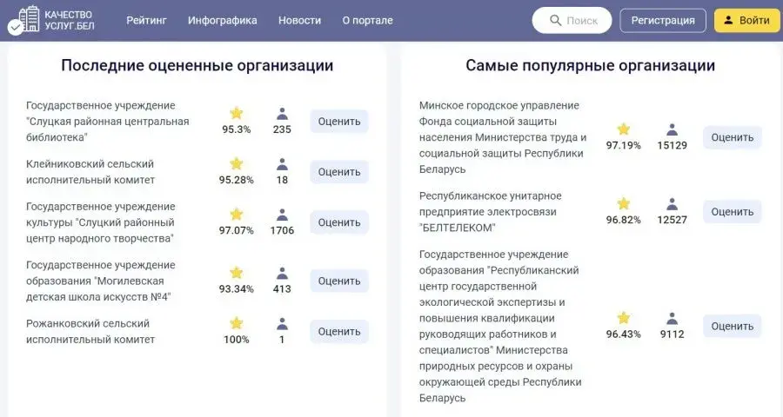Open the Рейтинг menu item
The image size is (783, 417).
click(146, 20)
